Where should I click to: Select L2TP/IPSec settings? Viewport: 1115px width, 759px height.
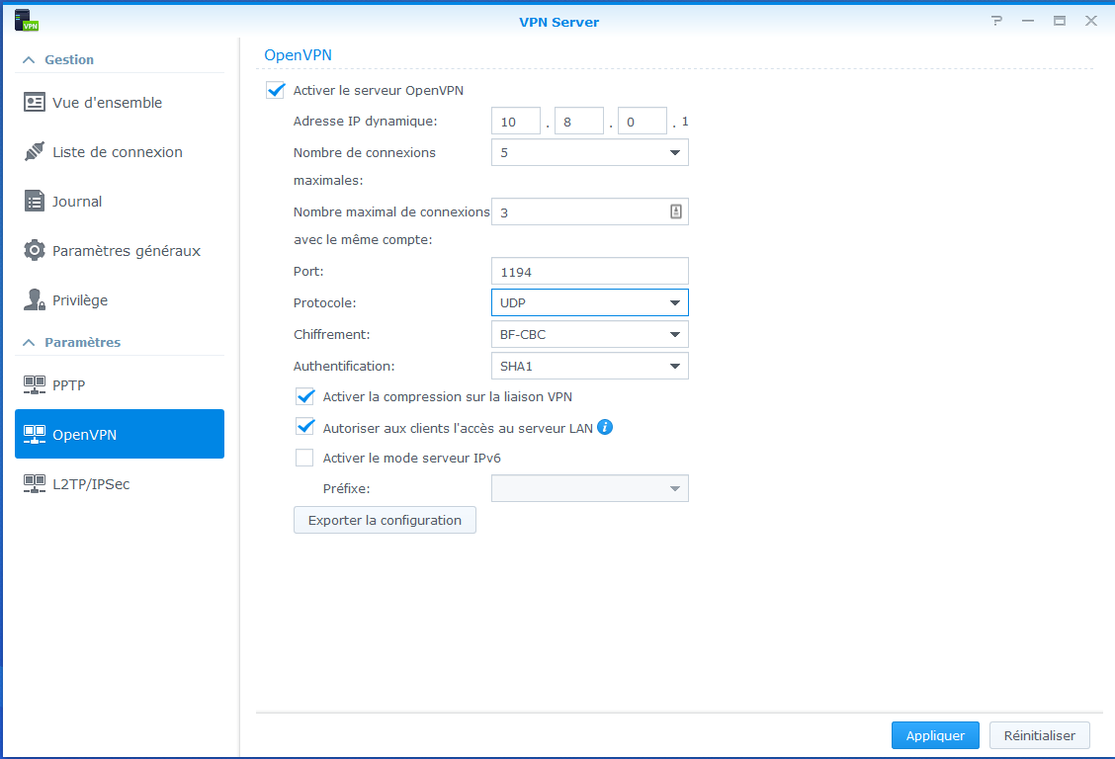tap(120, 484)
